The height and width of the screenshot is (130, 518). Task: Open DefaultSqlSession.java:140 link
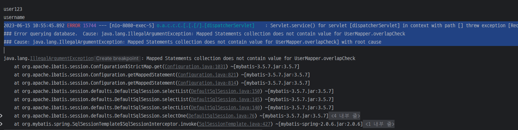225,108
